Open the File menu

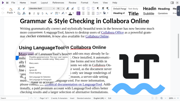click(13, 3)
